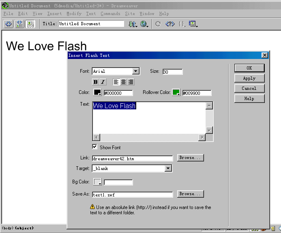Image resolution: width=281 pixels, height=233 pixels.
Task: Open the Reference panel icon
Action: click(170, 24)
